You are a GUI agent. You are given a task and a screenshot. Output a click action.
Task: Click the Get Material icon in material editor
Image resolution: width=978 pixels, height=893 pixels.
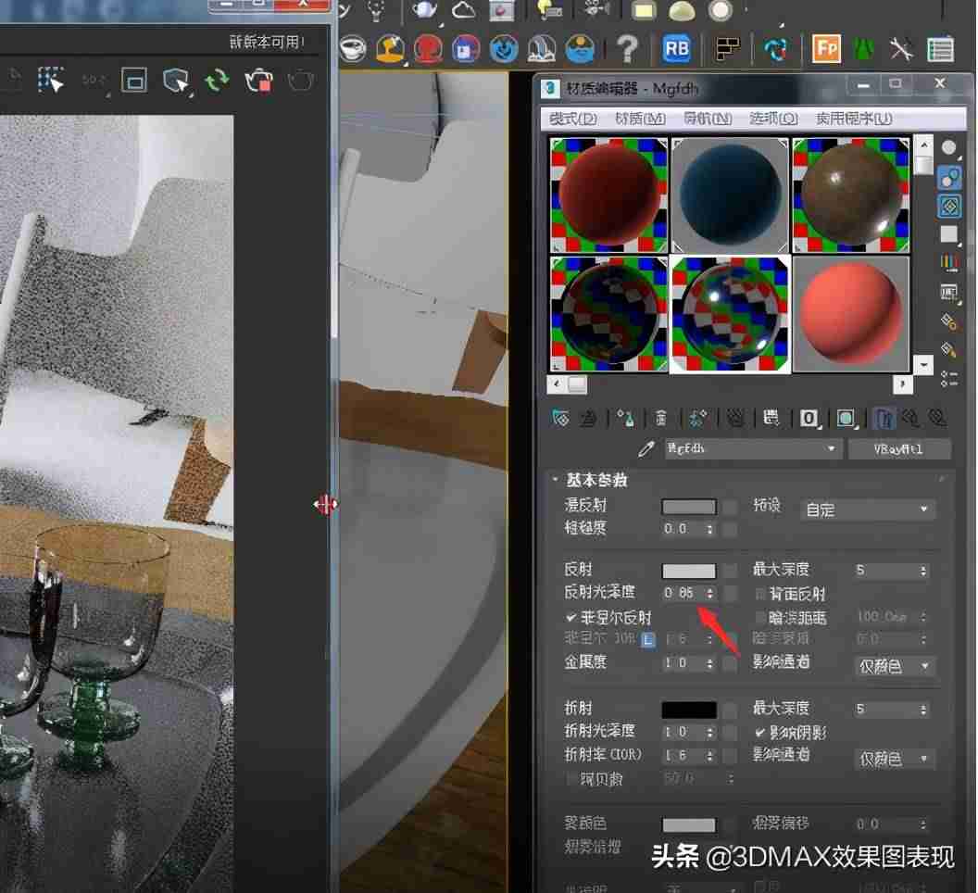tap(560, 418)
